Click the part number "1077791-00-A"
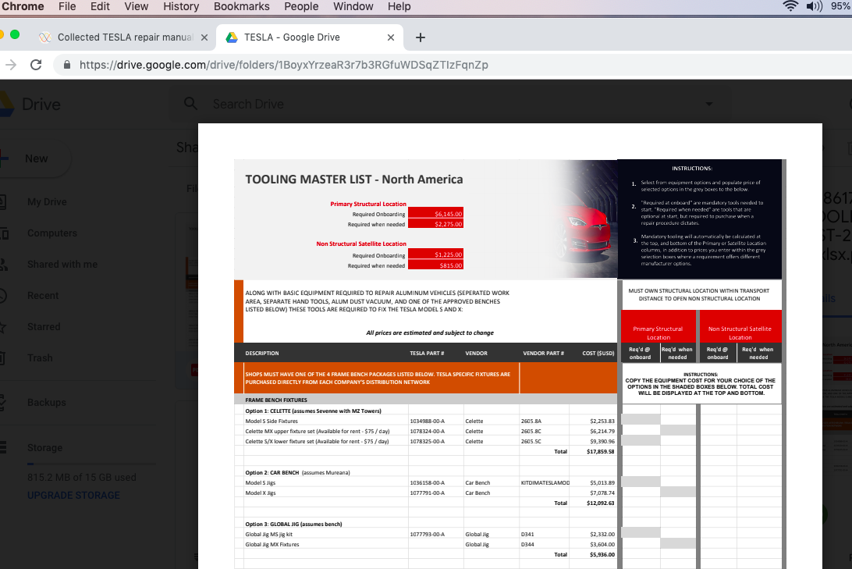Screen dimensions: 852x569 [427, 493]
